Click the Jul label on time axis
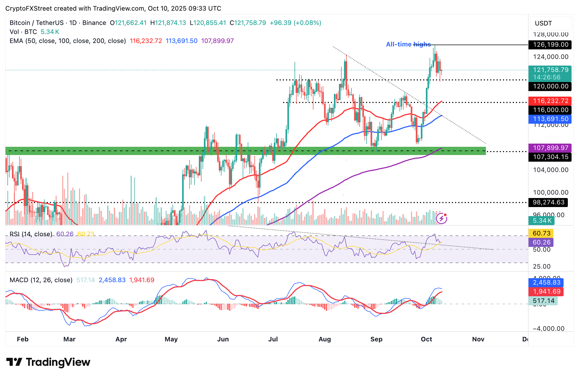 point(273,339)
